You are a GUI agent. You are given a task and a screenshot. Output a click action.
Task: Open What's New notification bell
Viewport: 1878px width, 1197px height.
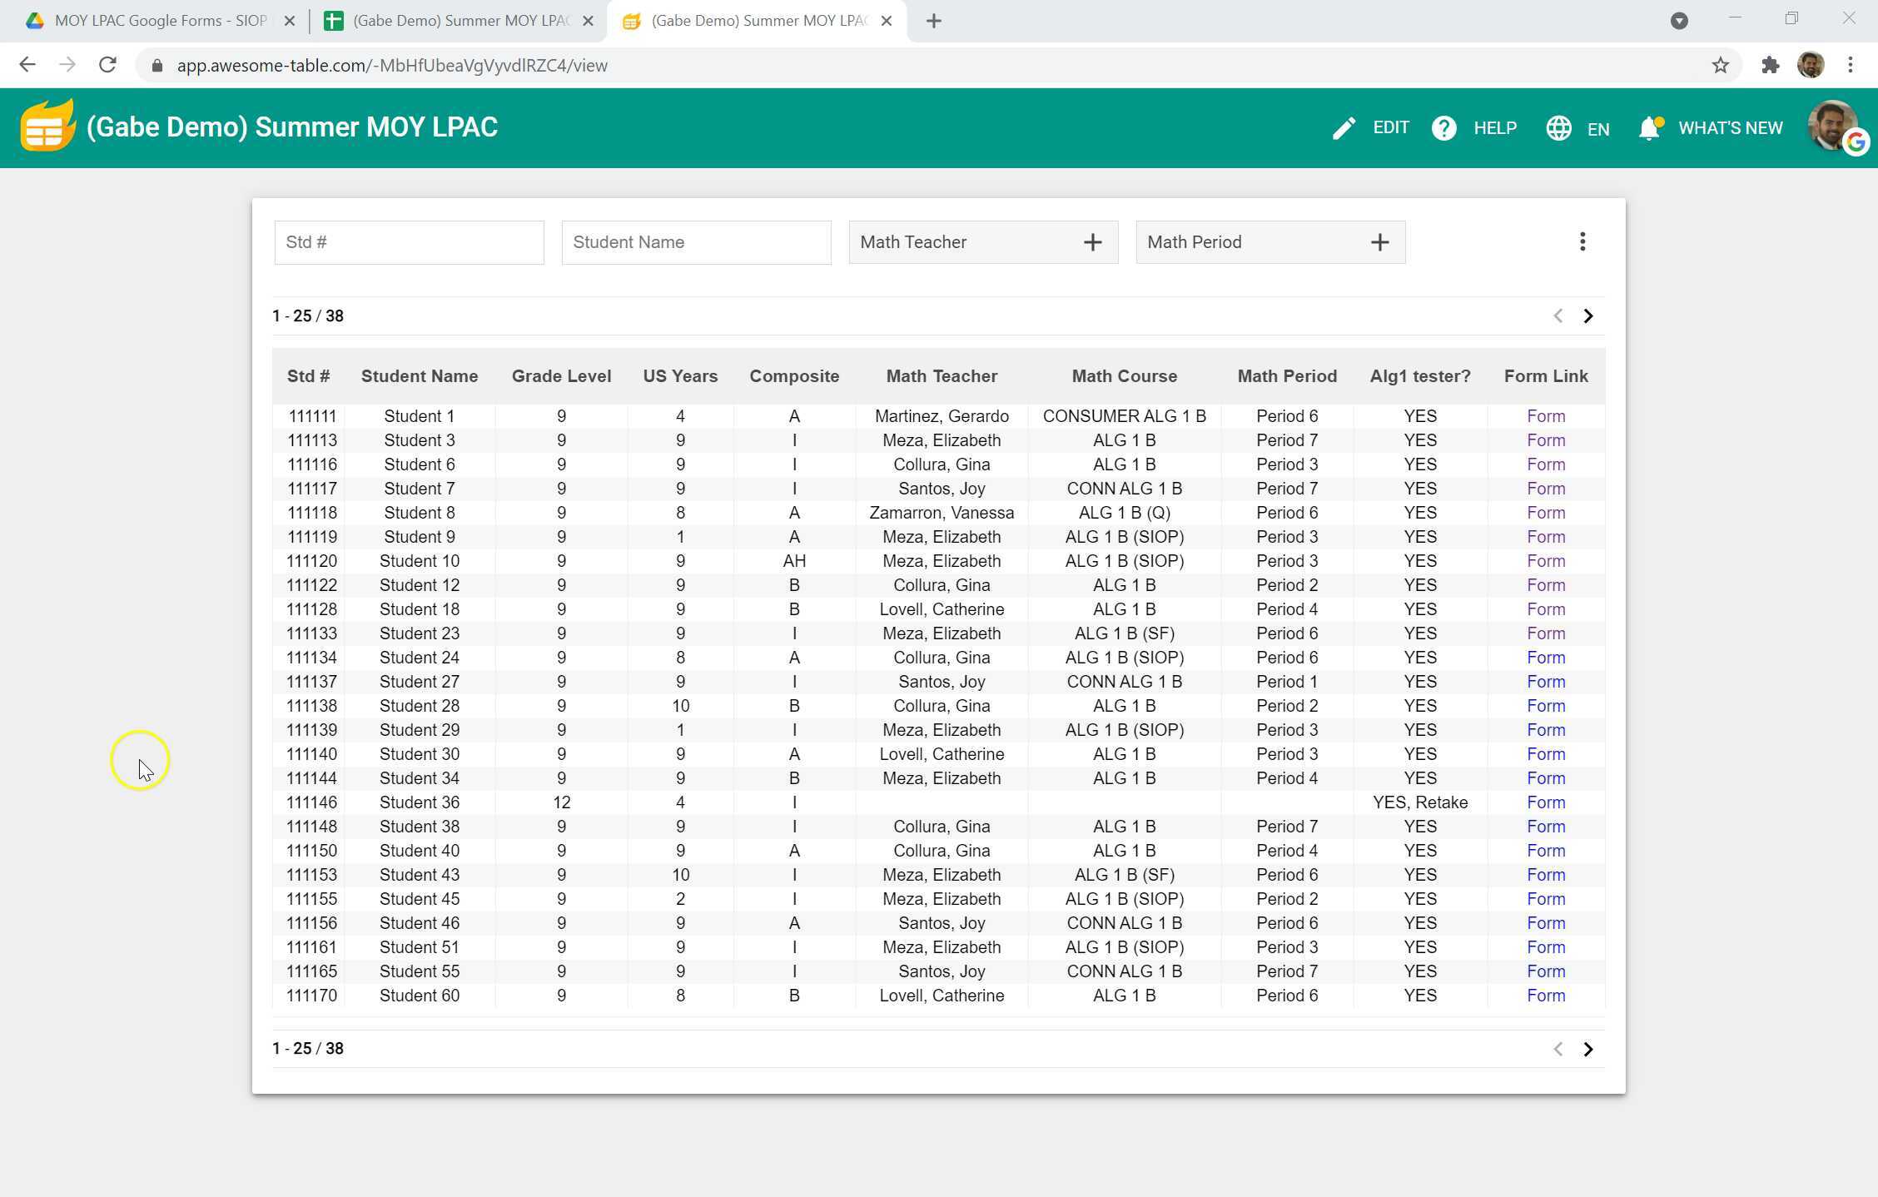click(x=1649, y=127)
